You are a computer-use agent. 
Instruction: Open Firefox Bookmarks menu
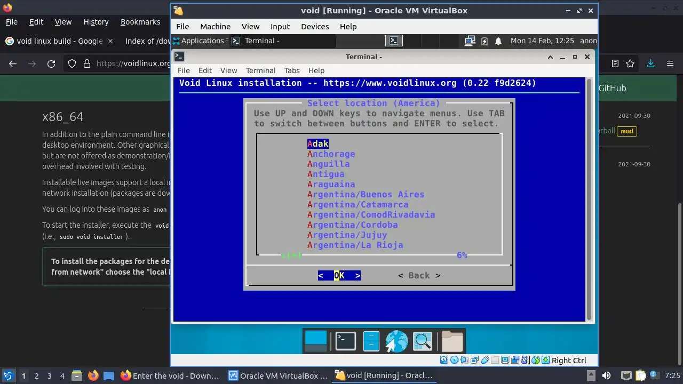tap(140, 22)
